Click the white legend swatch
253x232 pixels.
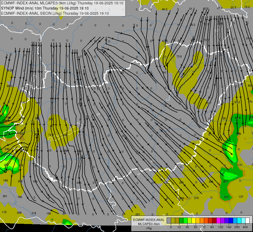[248, 221]
